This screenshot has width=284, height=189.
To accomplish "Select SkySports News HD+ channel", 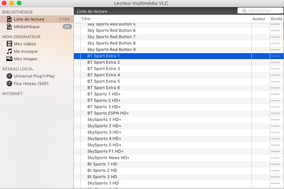I will pyautogui.click(x=108, y=158).
